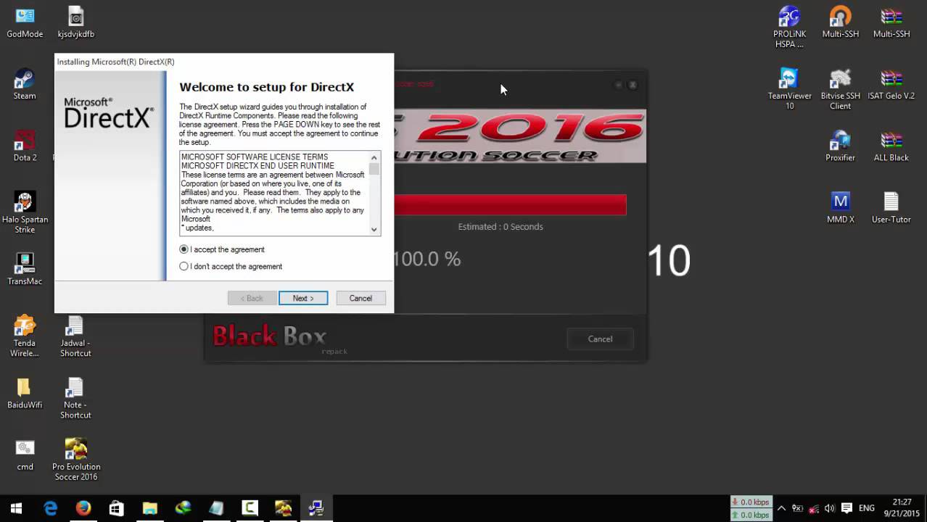
Task: Open the kjsdvjkdfb desktop icon
Action: [x=75, y=22]
